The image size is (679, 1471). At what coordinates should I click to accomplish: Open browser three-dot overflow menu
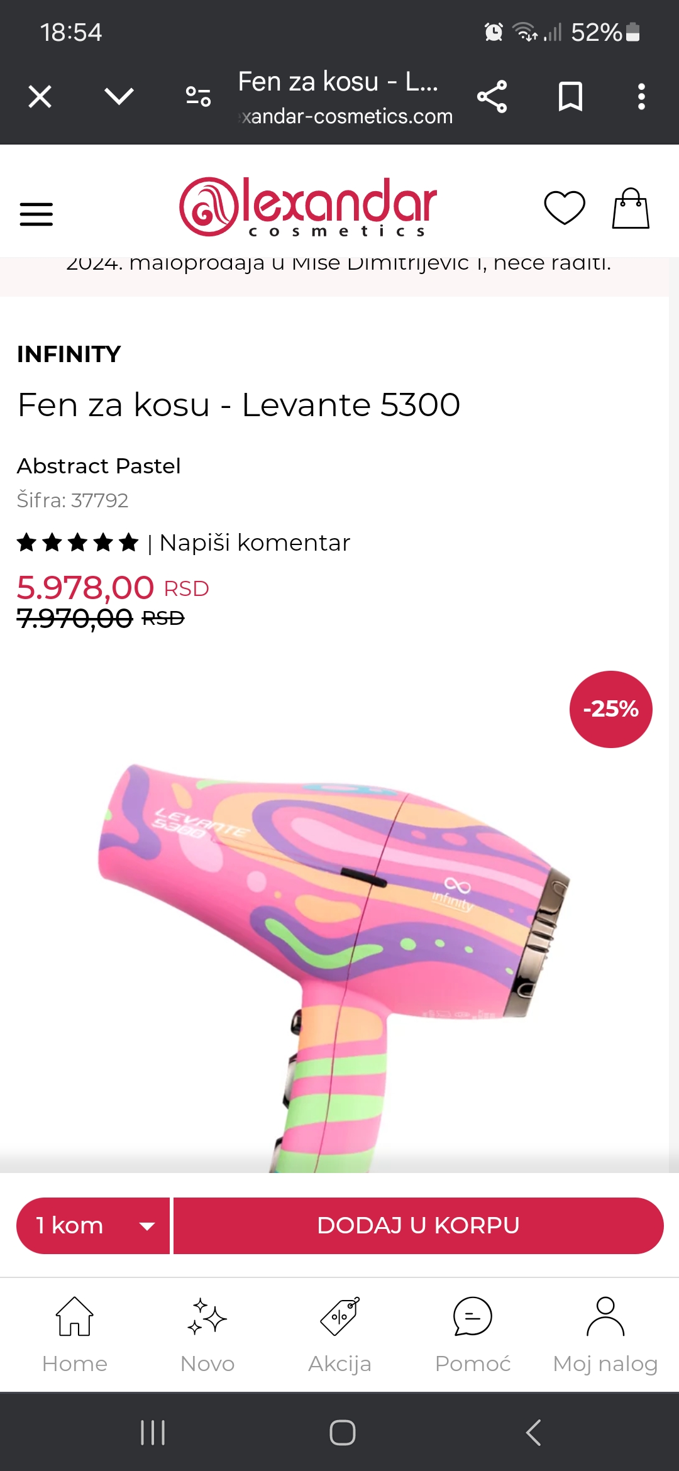641,97
